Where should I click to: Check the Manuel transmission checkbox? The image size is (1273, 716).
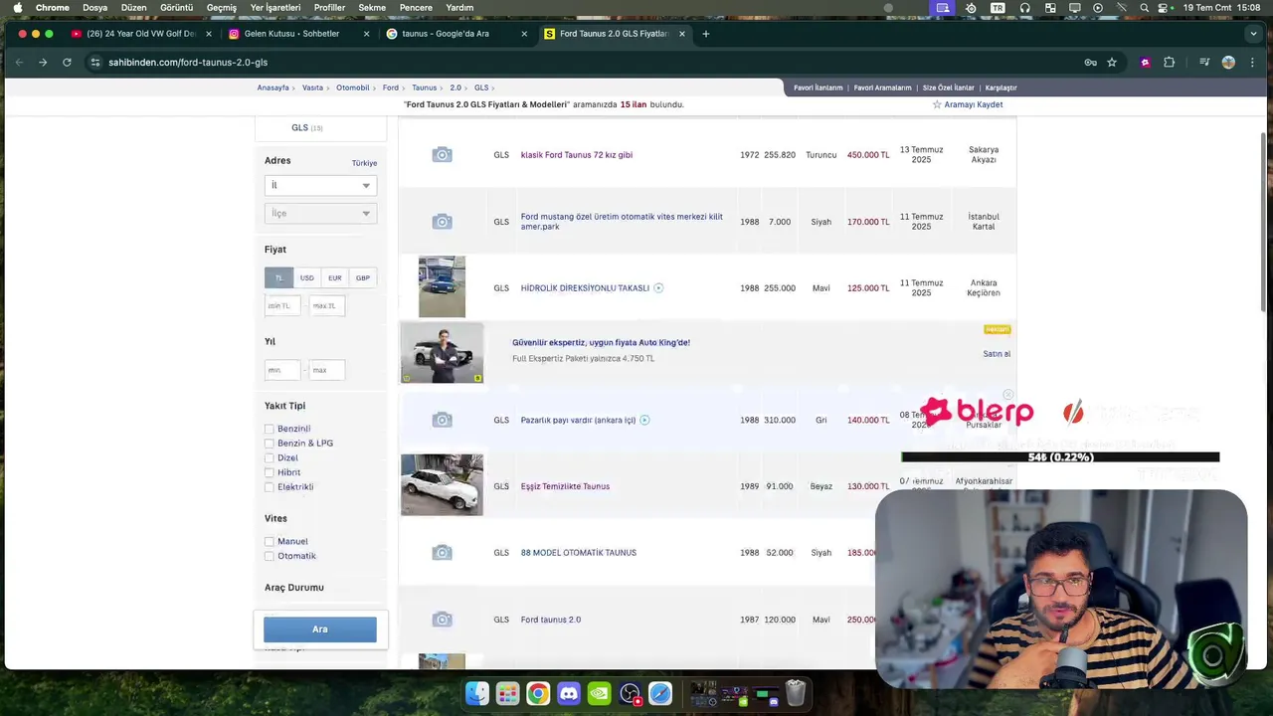pos(270,542)
